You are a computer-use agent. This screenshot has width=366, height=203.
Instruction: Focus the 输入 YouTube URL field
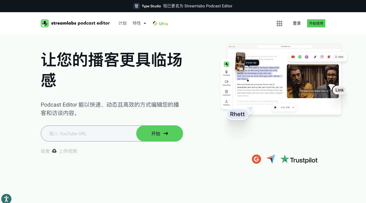89,133
